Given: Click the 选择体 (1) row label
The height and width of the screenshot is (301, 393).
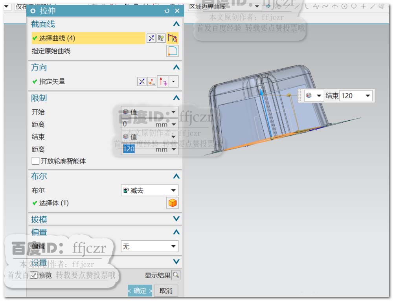Looking at the screenshot, I should [x=53, y=203].
